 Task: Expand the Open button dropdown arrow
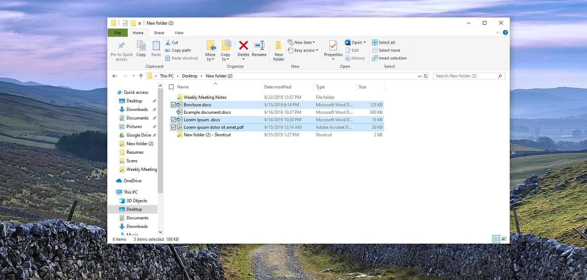pyautogui.click(x=365, y=42)
